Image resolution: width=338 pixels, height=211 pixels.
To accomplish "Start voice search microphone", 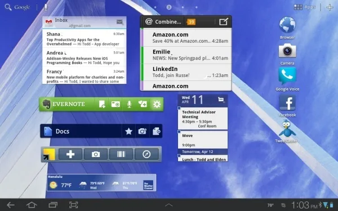I will point(46,7).
